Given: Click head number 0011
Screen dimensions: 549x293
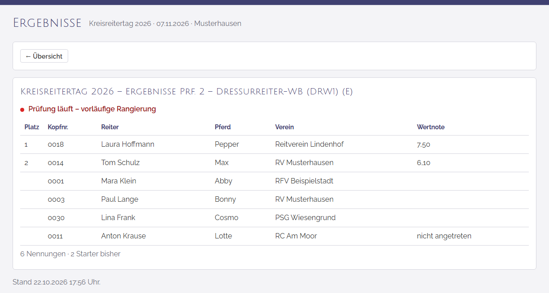Looking at the screenshot, I should coord(55,236).
